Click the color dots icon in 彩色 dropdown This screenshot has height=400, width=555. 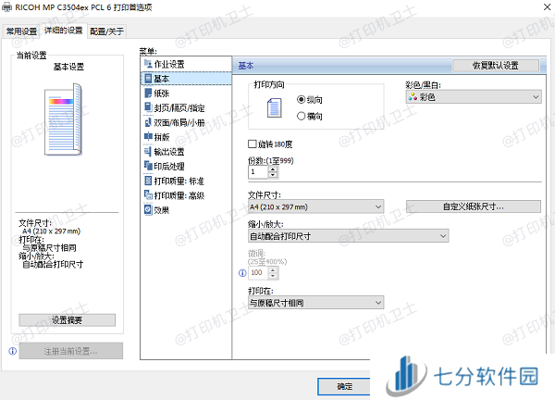[413, 96]
